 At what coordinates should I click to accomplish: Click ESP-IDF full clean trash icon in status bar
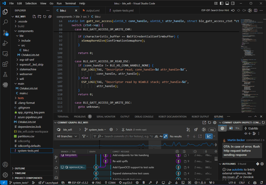[144, 183]
